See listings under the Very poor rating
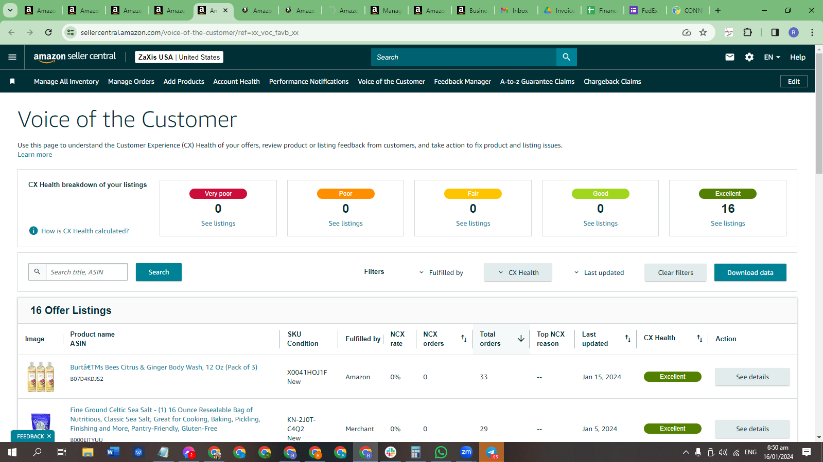Screen dimensions: 823x462 pyautogui.click(x=218, y=224)
